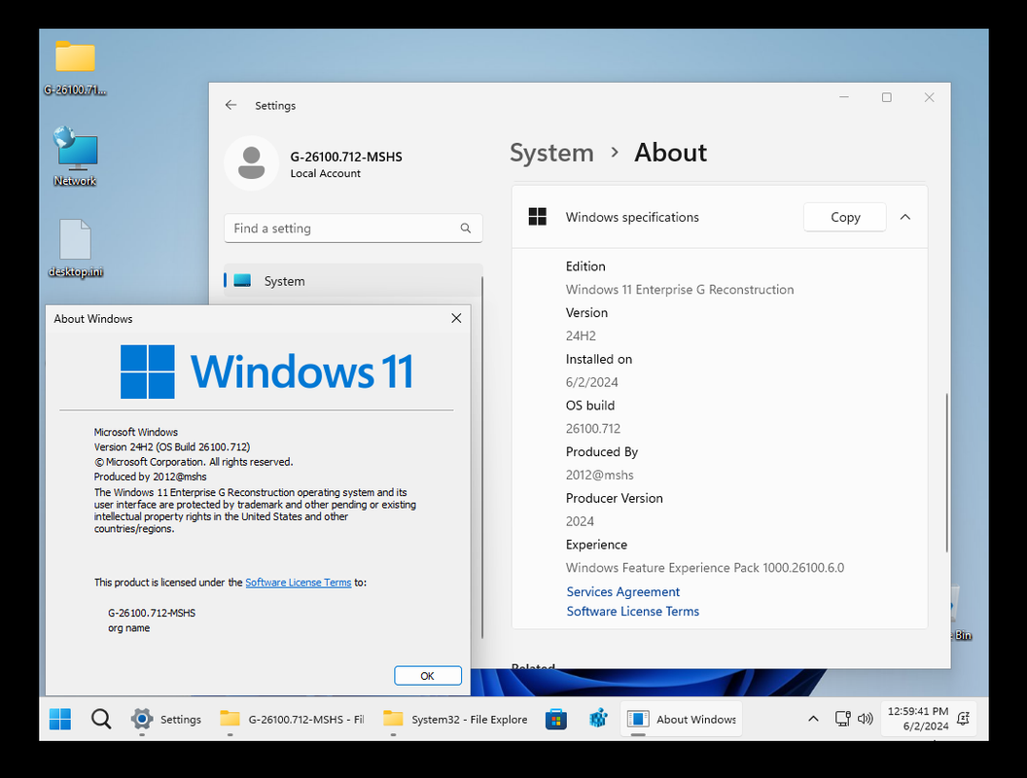Screen dimensions: 1027x778
Task: Close the About Windows dialog
Action: 456,318
